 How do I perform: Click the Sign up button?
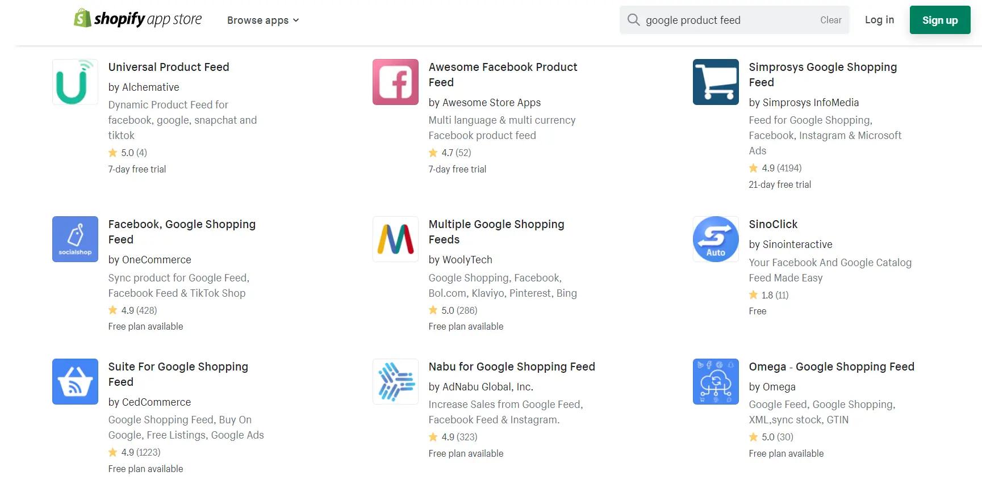click(939, 20)
